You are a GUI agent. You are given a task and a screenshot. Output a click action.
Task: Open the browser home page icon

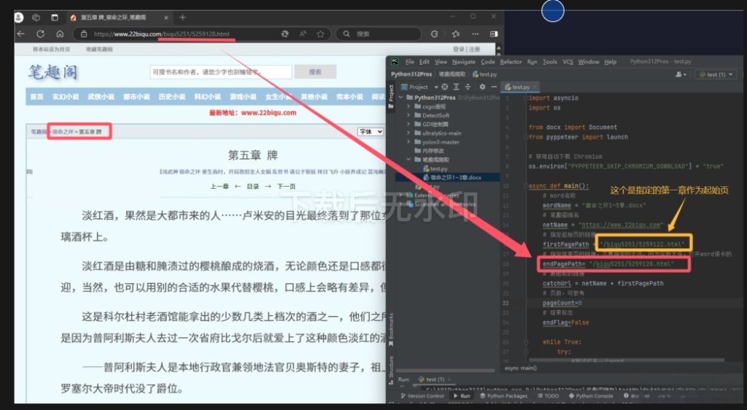[x=60, y=34]
